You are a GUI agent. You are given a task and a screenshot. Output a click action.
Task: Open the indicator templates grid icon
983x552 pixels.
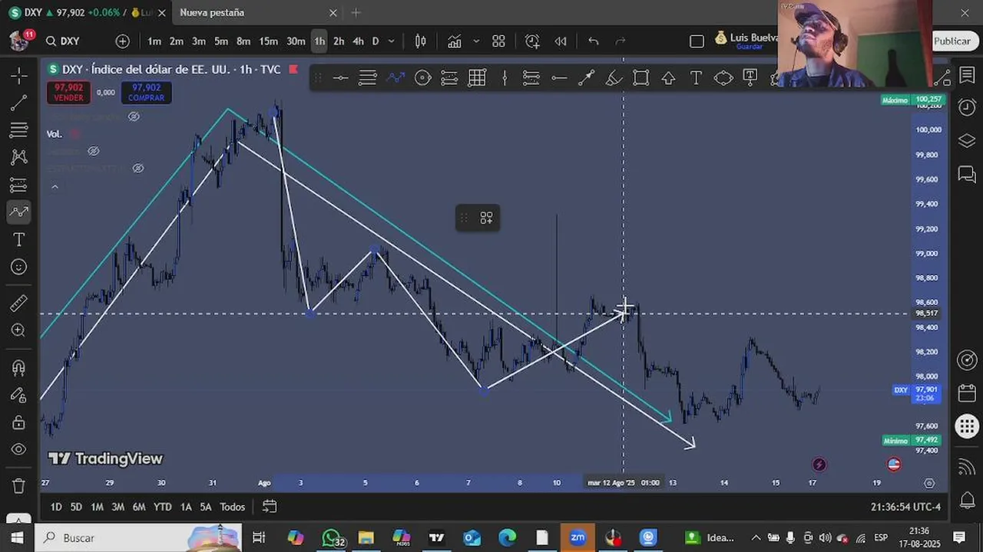[x=498, y=41]
